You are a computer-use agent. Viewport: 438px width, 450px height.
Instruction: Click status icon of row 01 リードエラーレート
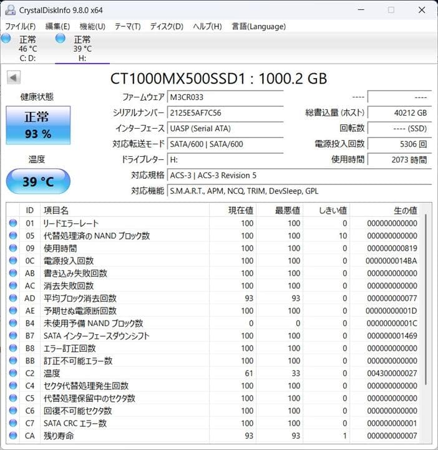coord(13,223)
